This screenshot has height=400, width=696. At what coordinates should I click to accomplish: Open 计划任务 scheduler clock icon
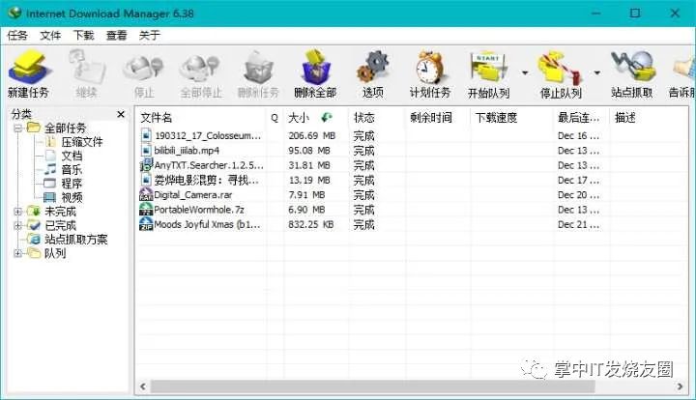pyautogui.click(x=429, y=67)
